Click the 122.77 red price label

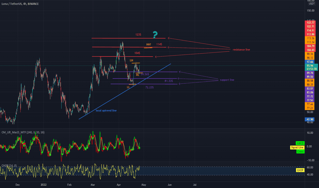point(310,23)
